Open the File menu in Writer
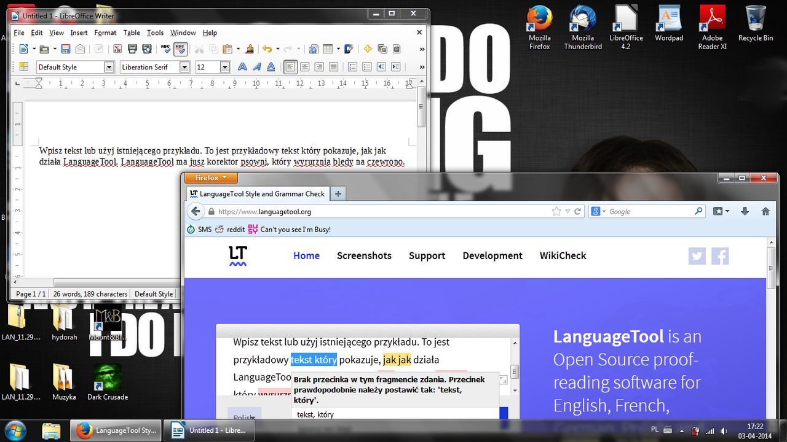This screenshot has height=442, width=787. [18, 33]
